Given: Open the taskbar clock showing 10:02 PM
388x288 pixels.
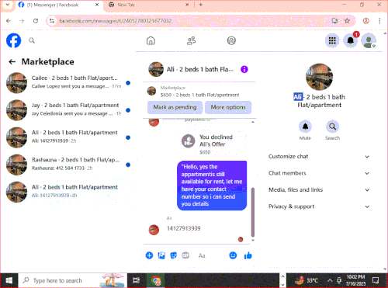Looking at the screenshot, I should (x=356, y=280).
